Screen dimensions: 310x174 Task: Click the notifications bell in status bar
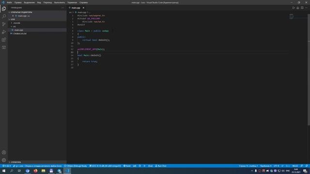[307, 166]
